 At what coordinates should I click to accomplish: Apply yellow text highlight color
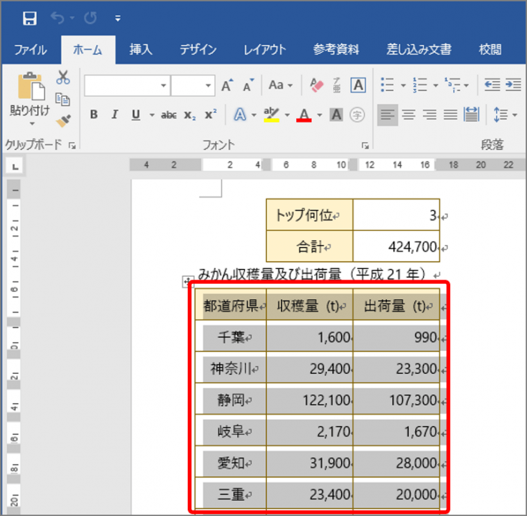(272, 115)
